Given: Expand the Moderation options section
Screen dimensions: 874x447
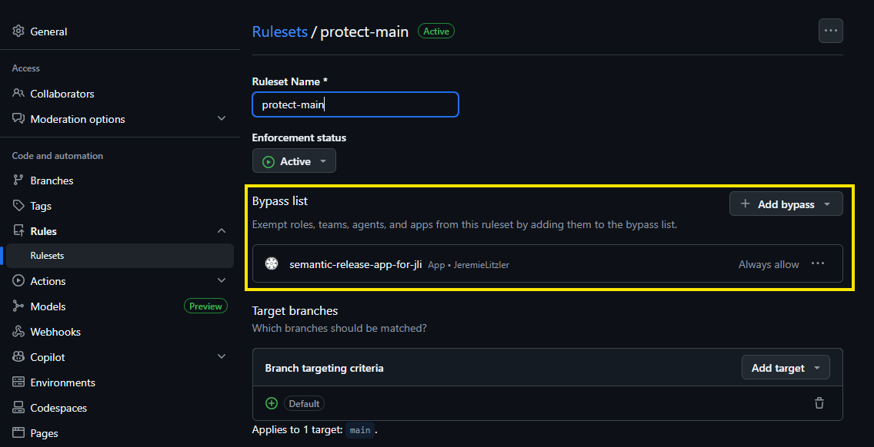Looking at the screenshot, I should pos(221,119).
